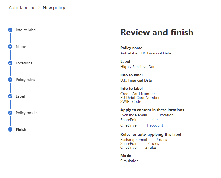Go to the Locations step
The image size is (221, 178).
click(24, 63)
